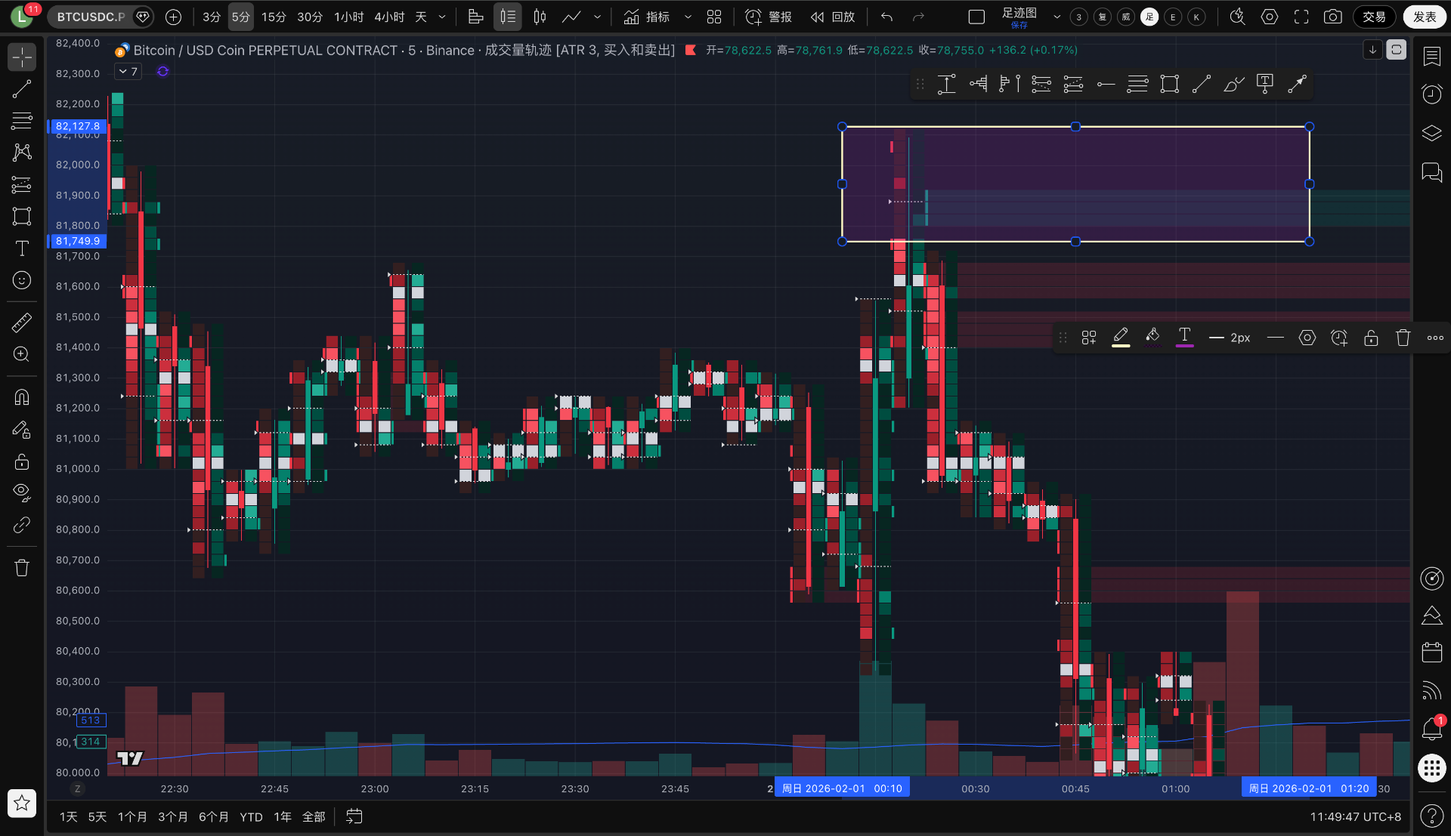1451x836 pixels.
Task: Open the timeframe interval dropdown chevron
Action: (x=442, y=17)
